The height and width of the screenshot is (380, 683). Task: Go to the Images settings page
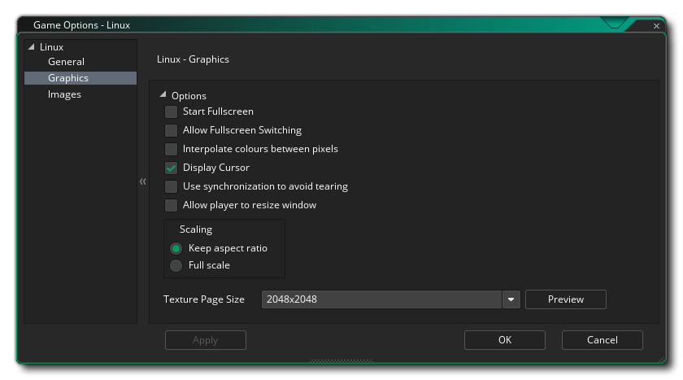point(64,94)
